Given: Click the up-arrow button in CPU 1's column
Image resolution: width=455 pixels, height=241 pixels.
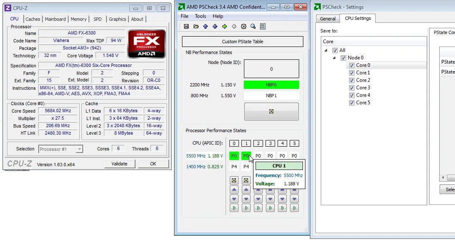Looking at the screenshot, I should click(246, 189).
